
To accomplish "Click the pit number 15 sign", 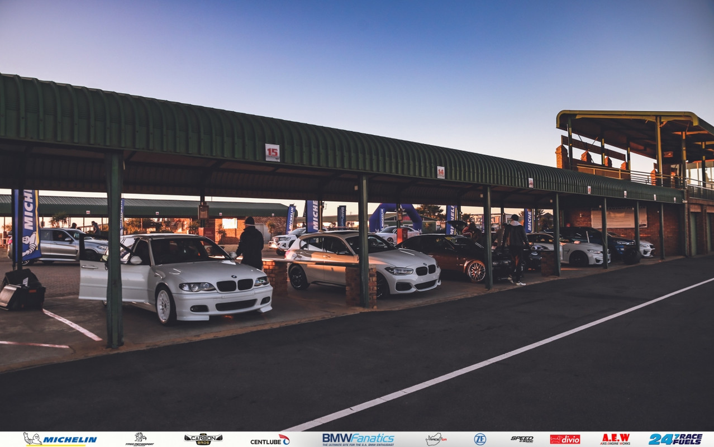I will point(272,153).
